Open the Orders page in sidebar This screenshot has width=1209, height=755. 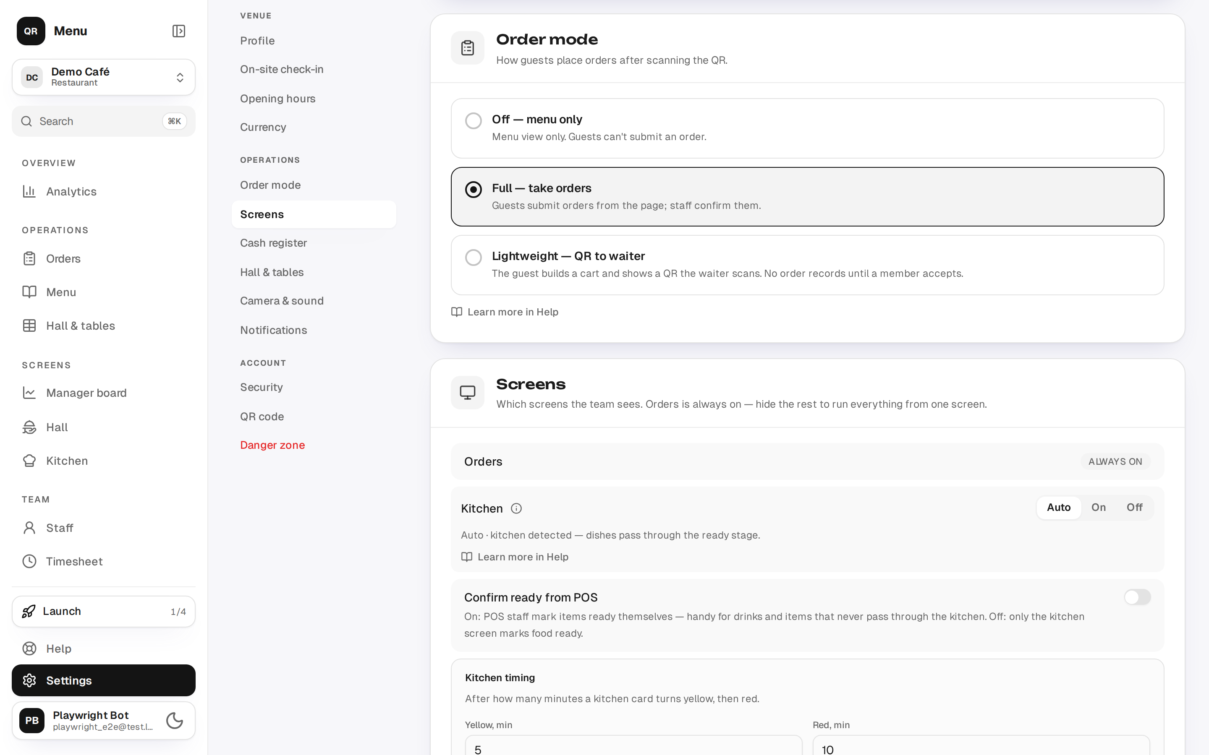click(103, 259)
